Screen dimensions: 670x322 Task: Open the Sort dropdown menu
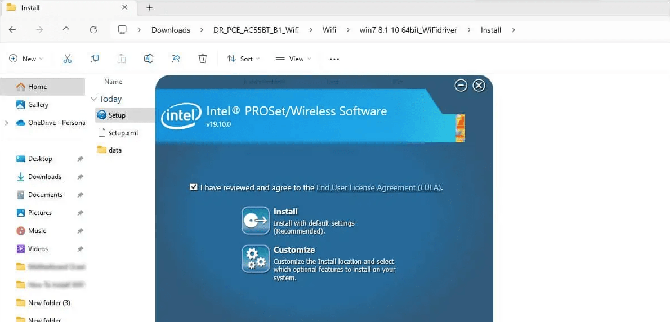[x=243, y=59]
